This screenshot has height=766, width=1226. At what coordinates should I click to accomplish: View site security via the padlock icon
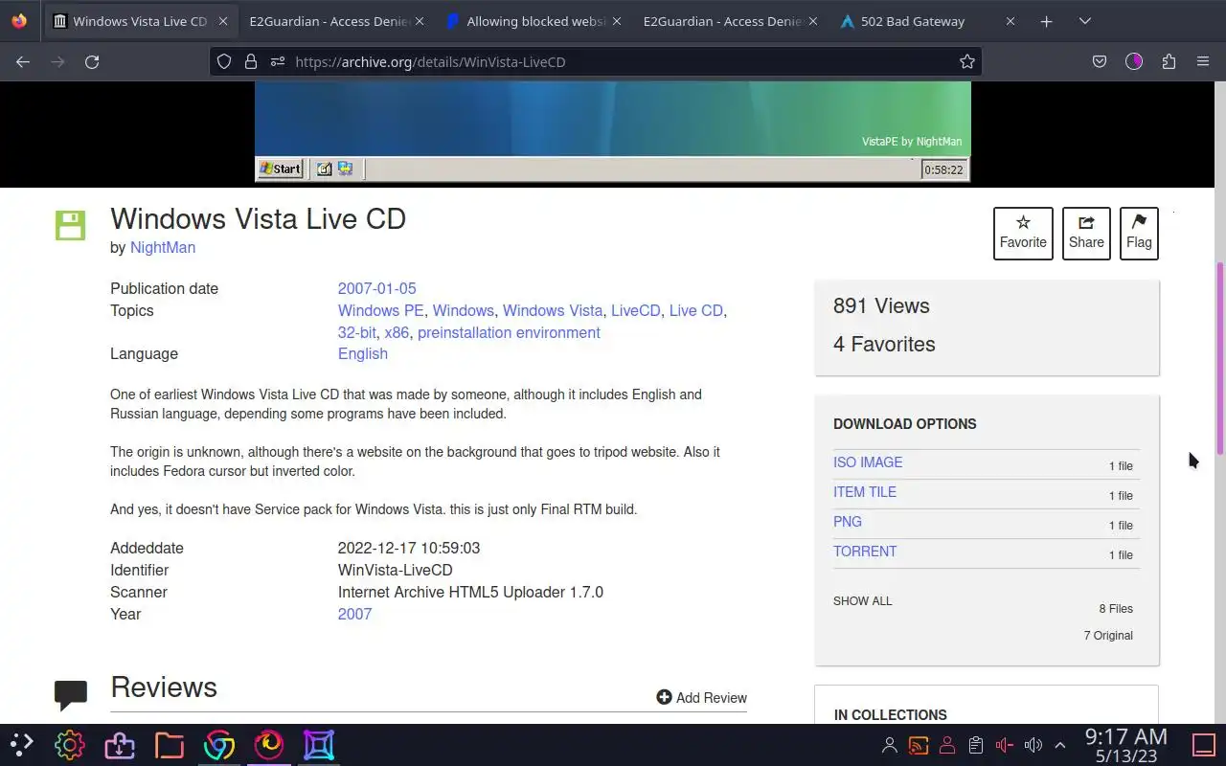pyautogui.click(x=251, y=61)
